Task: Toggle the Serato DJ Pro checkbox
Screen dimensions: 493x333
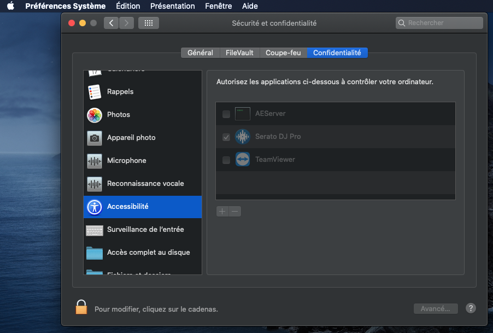Action: coord(226,137)
